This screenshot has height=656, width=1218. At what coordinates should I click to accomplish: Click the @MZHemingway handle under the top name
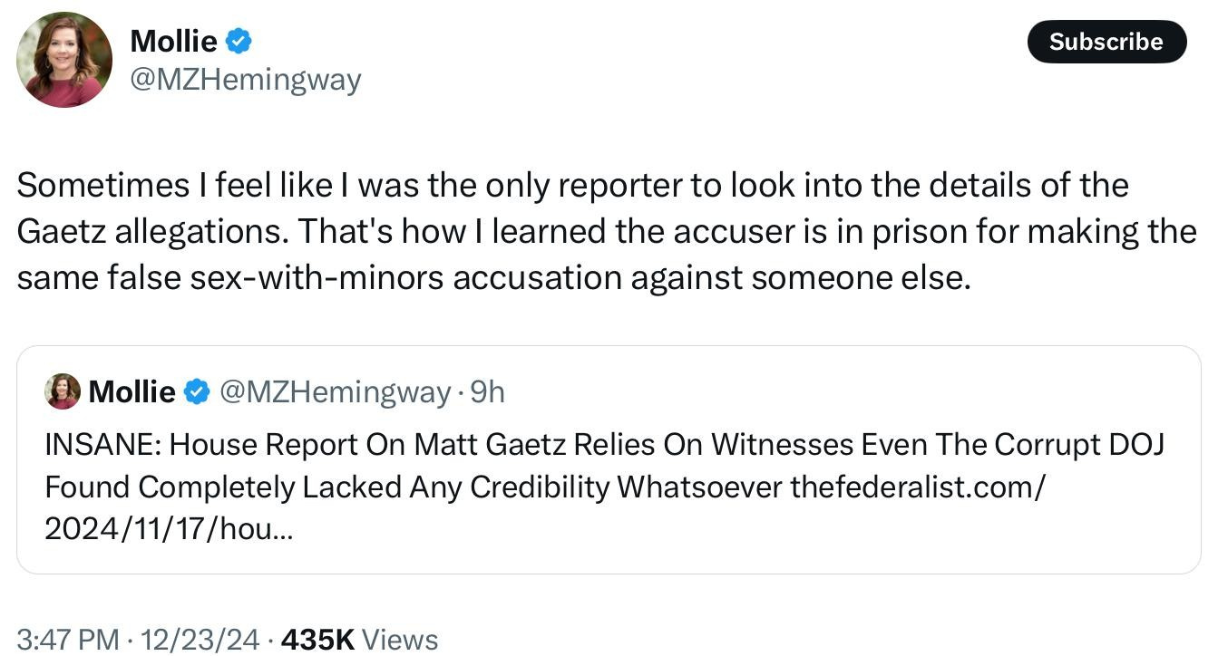coord(246,80)
